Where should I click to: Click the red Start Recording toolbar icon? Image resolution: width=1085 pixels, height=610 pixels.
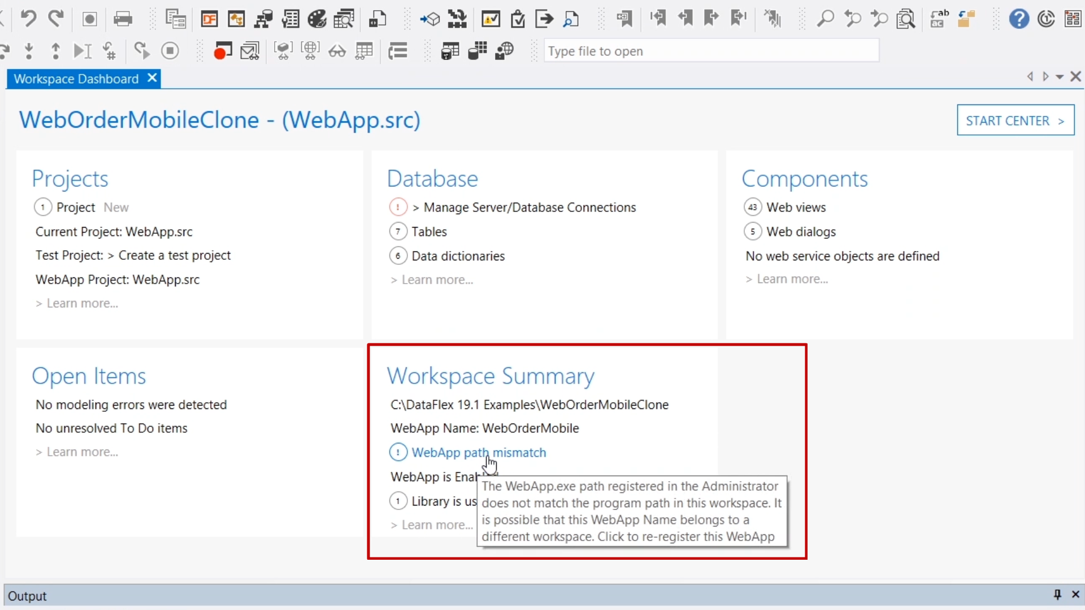point(223,51)
